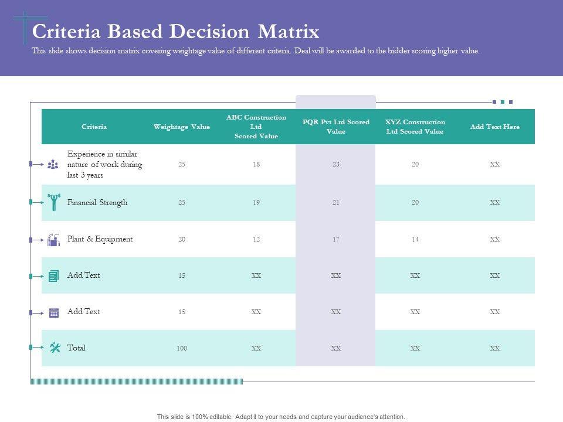Image resolution: width=563 pixels, height=422 pixels.
Task: Click the cross decoration icon beside the slide title
Action: click(x=23, y=26)
